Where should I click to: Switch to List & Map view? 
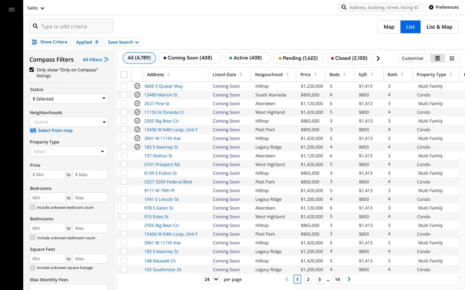pyautogui.click(x=439, y=27)
